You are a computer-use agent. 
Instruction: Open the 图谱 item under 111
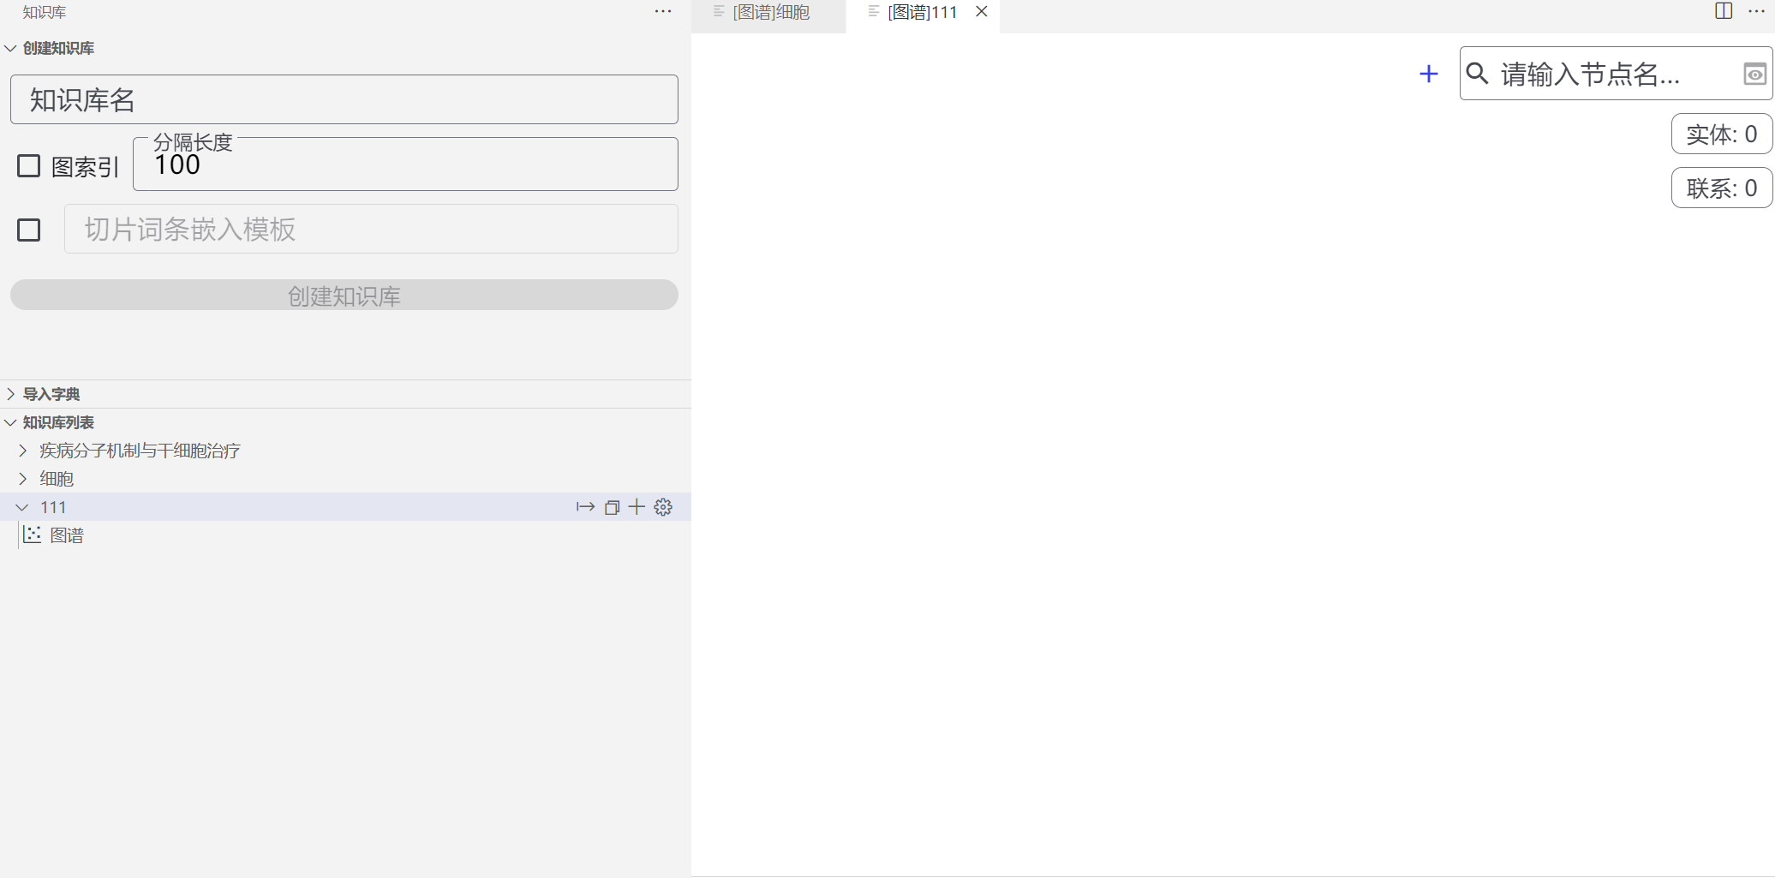[66, 535]
